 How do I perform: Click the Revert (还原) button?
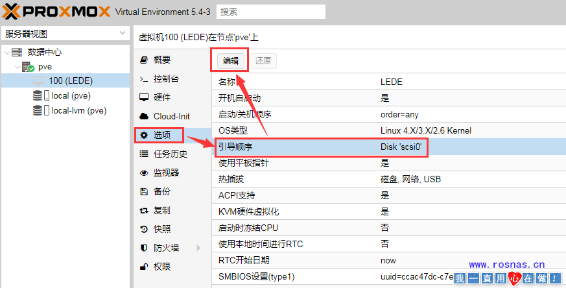tap(263, 61)
